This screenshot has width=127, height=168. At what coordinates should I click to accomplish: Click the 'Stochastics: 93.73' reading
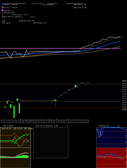[8, 13]
